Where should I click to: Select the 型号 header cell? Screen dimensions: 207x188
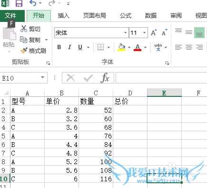(x=28, y=101)
